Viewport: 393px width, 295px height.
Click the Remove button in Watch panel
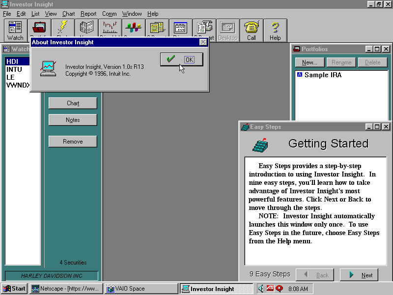click(x=73, y=142)
